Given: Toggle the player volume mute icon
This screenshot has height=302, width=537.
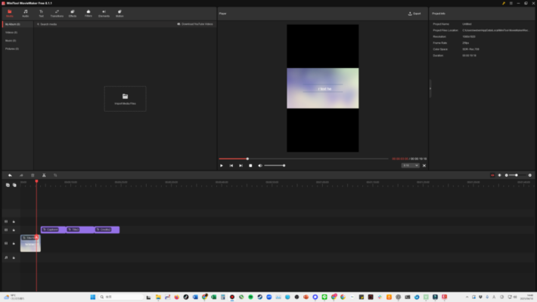Looking at the screenshot, I should coord(260,165).
